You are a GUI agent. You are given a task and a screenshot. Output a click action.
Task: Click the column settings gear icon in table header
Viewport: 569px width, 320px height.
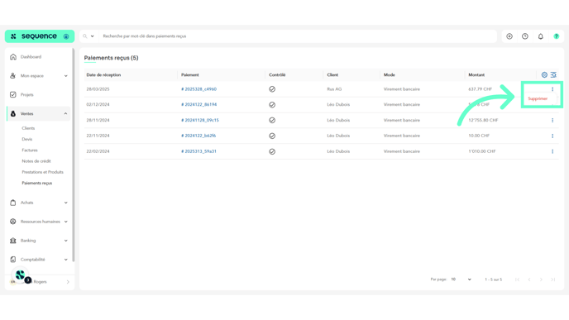point(544,74)
